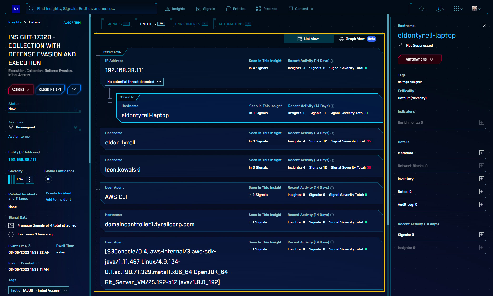Click the Assign to me link
493x296 pixels.
point(19,136)
